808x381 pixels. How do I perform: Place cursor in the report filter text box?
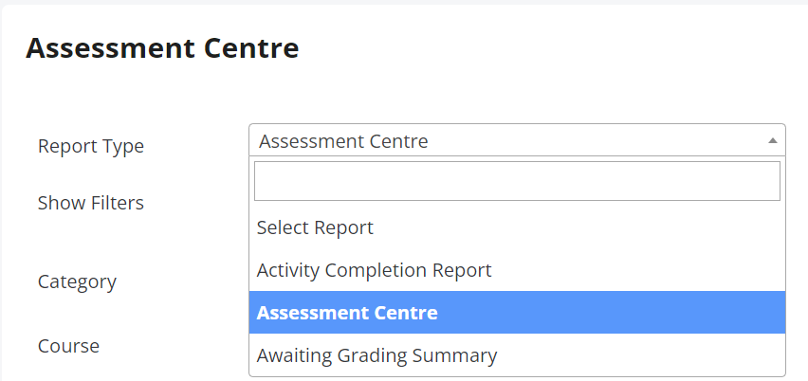pyautogui.click(x=517, y=181)
